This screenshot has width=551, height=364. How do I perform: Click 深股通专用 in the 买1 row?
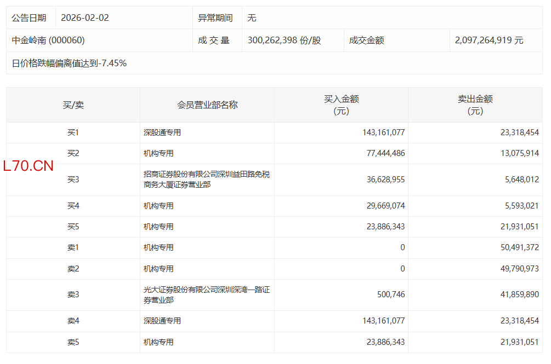point(162,132)
